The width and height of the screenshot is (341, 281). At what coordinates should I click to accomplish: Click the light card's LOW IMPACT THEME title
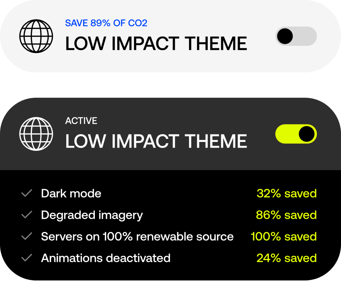tap(156, 44)
